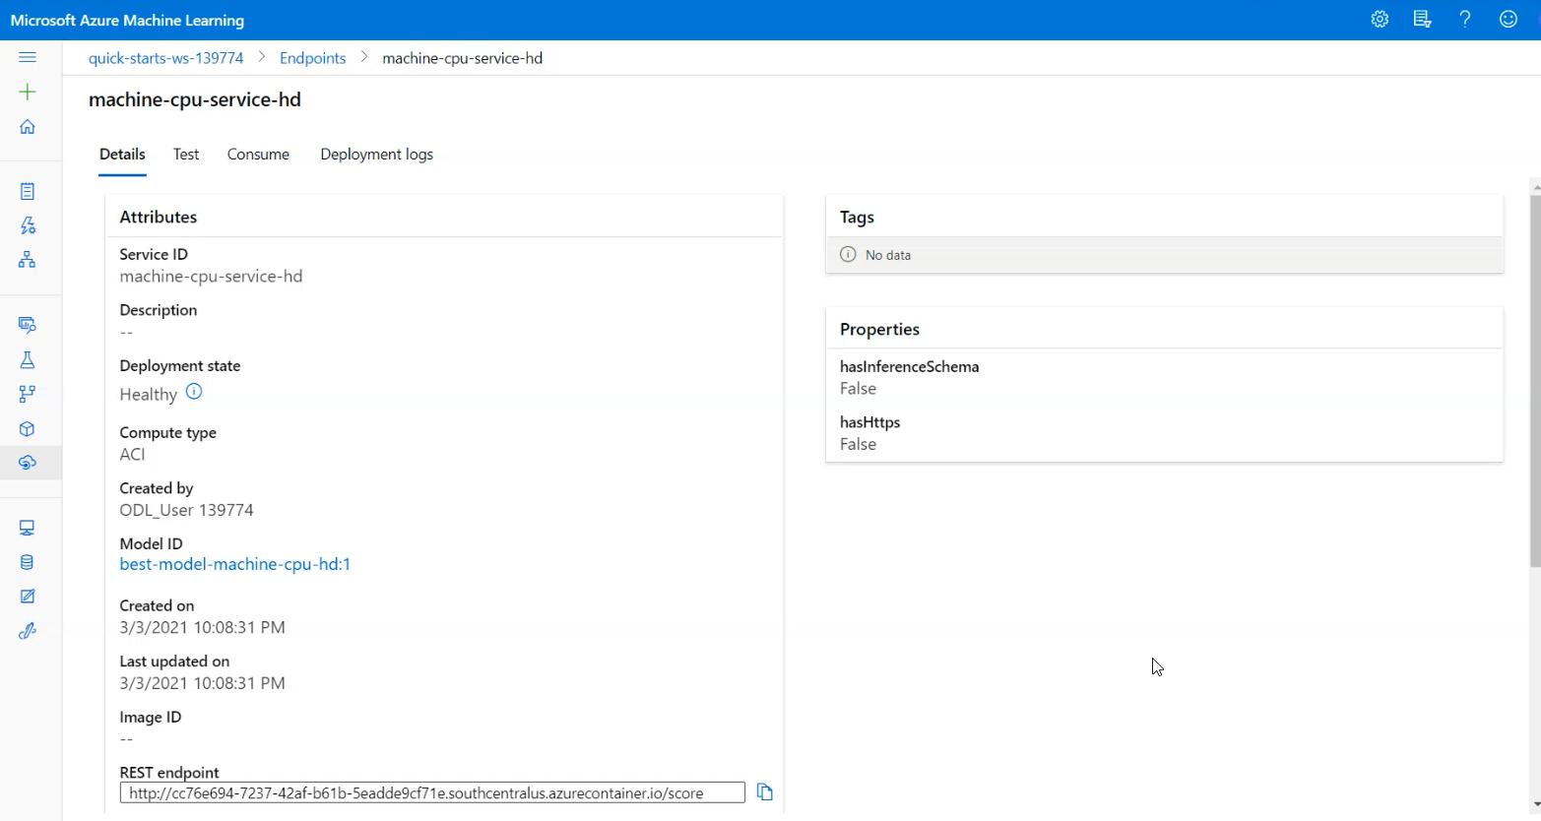Open Models cube icon
Image resolution: width=1541 pixels, height=821 pixels.
[x=28, y=429]
